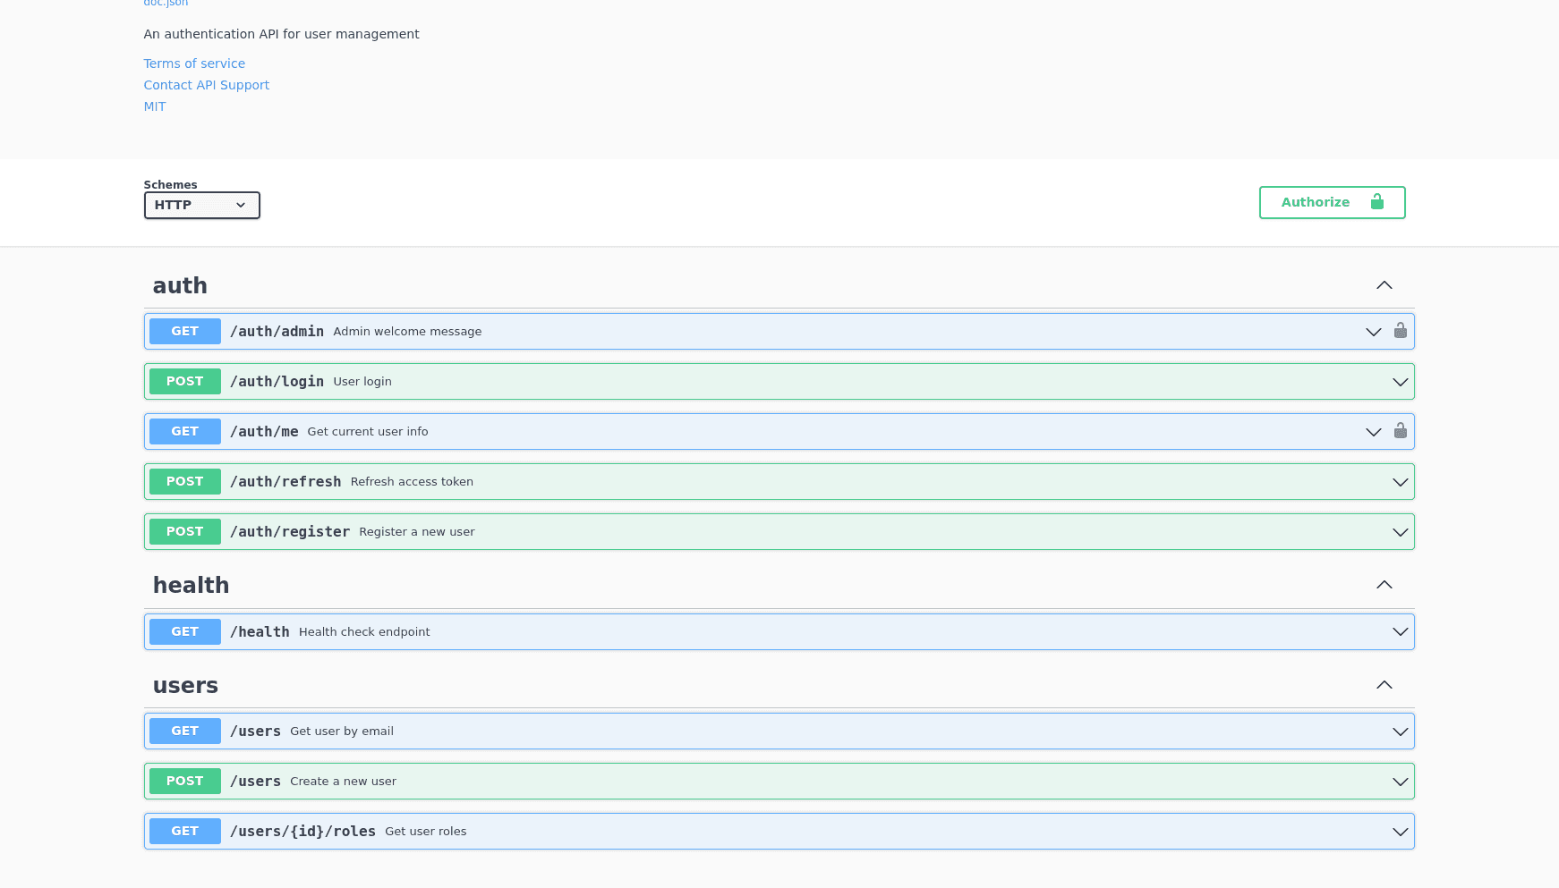Click the lock icon on /auth/admin row
This screenshot has height=888, width=1559.
click(x=1401, y=331)
